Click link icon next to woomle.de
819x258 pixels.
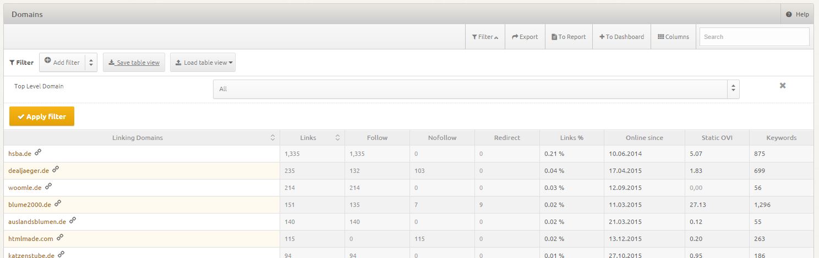(48, 186)
